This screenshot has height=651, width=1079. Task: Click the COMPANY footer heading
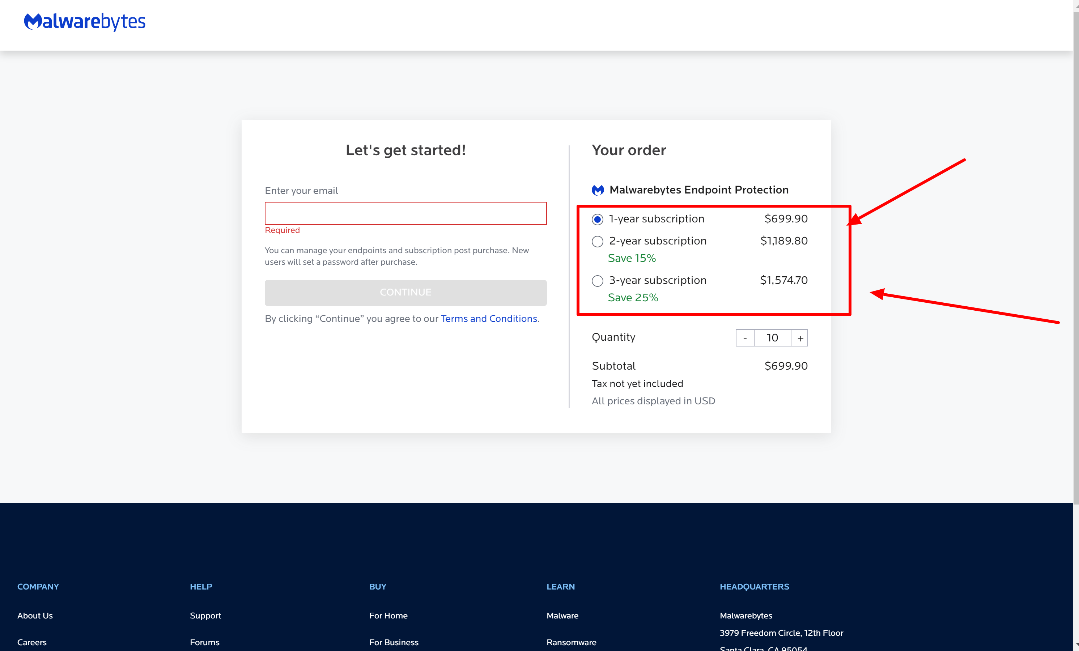click(38, 587)
